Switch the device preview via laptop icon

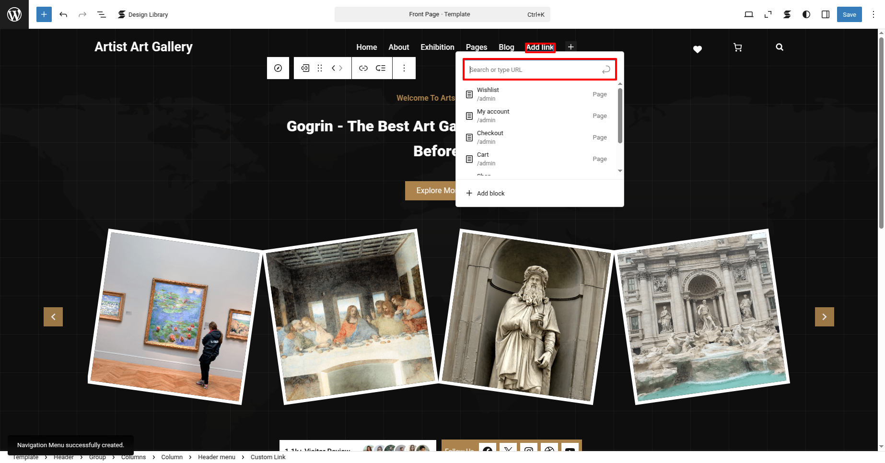(749, 14)
